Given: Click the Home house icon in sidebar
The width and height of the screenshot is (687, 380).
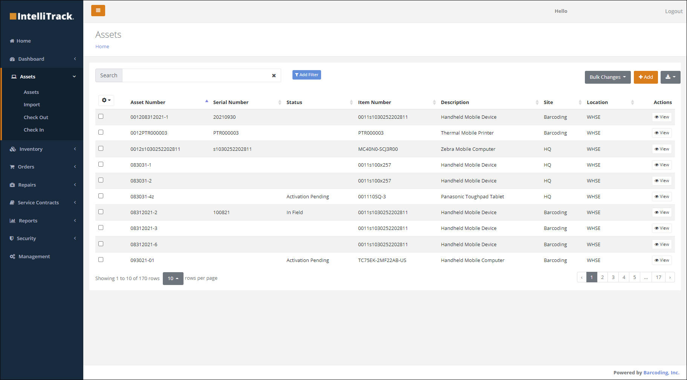Looking at the screenshot, I should click(12, 41).
